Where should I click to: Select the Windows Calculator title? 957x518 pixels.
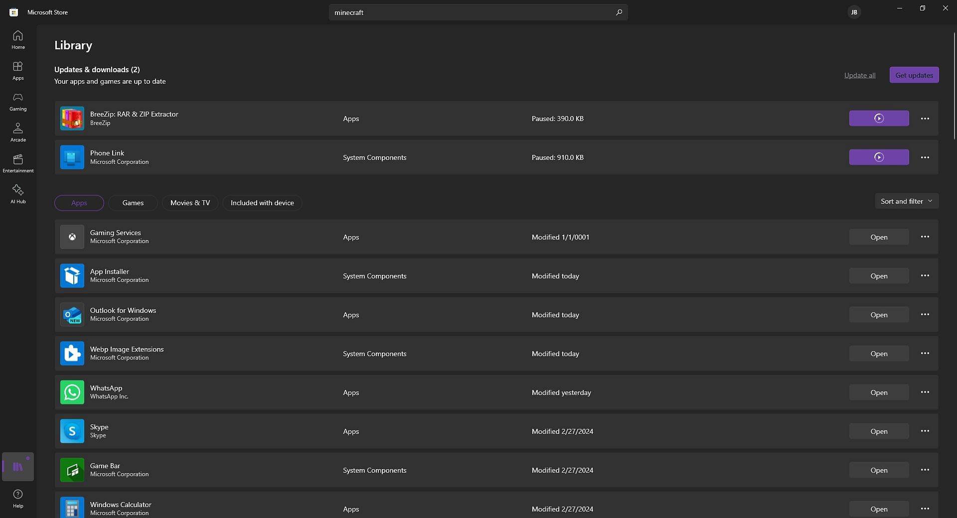[x=121, y=505]
